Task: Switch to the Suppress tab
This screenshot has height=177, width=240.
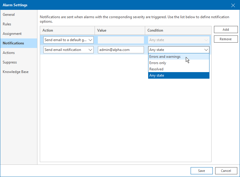Action: pyautogui.click(x=10, y=62)
